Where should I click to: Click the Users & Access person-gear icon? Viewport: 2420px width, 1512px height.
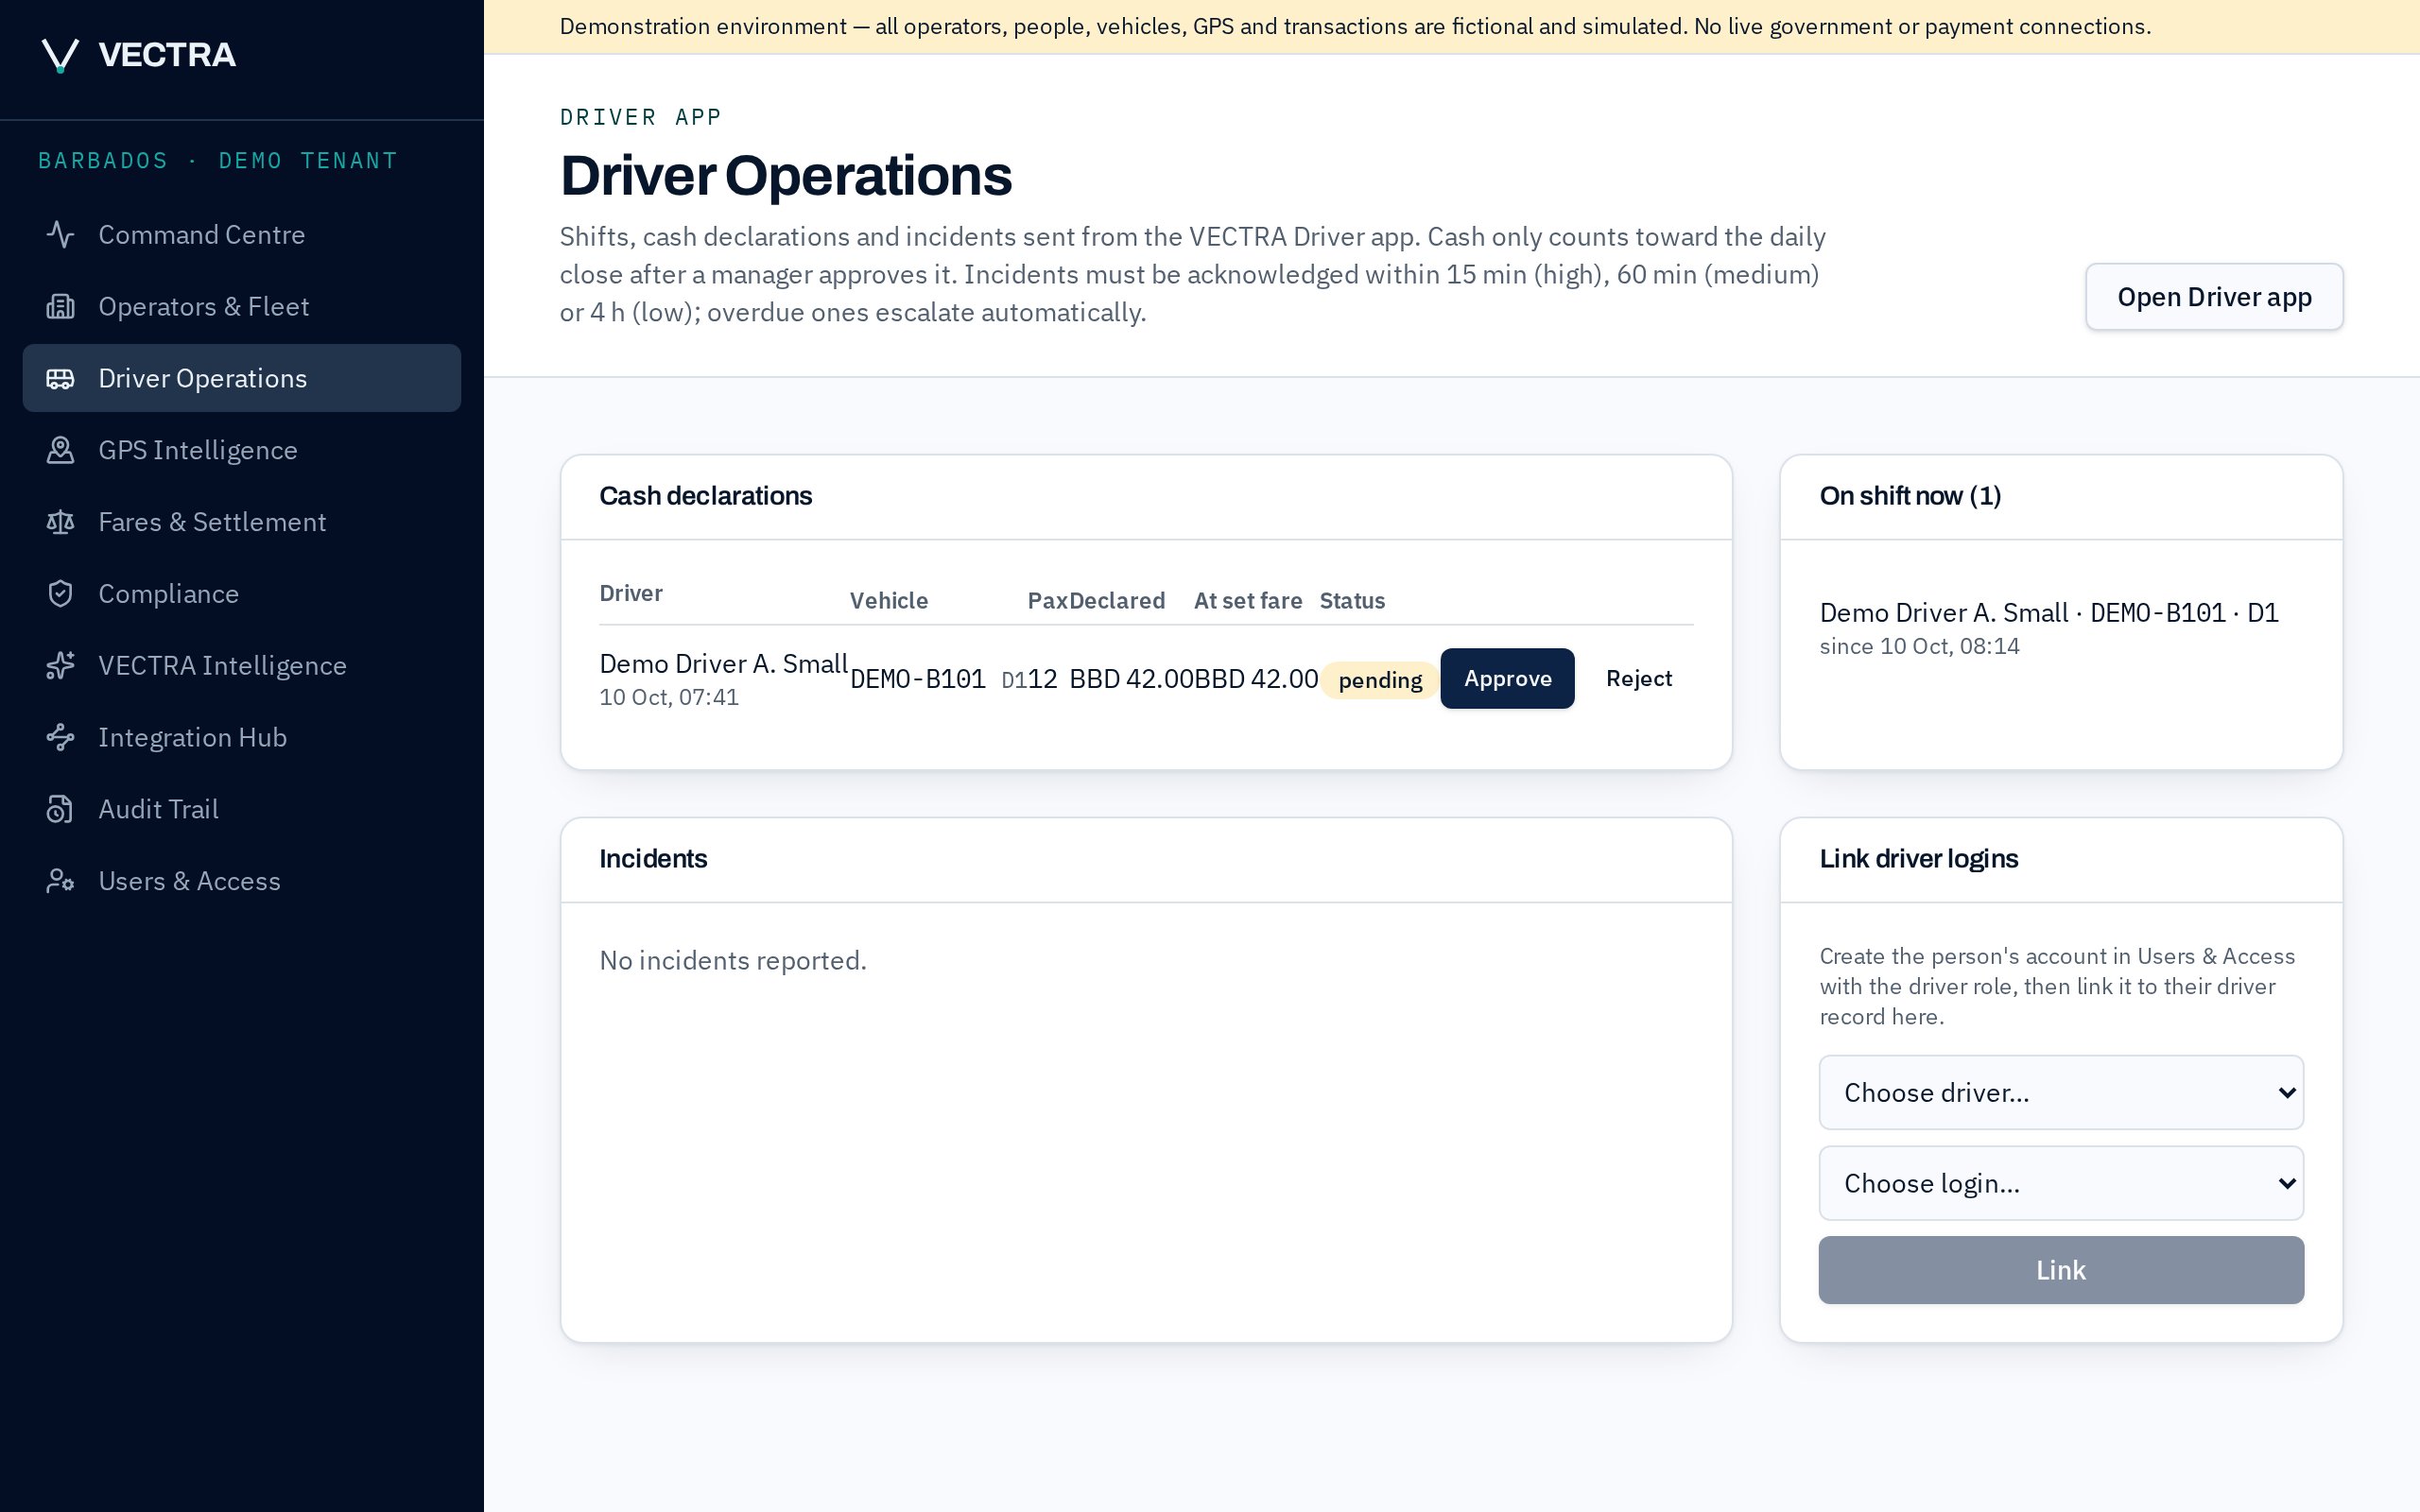(60, 881)
